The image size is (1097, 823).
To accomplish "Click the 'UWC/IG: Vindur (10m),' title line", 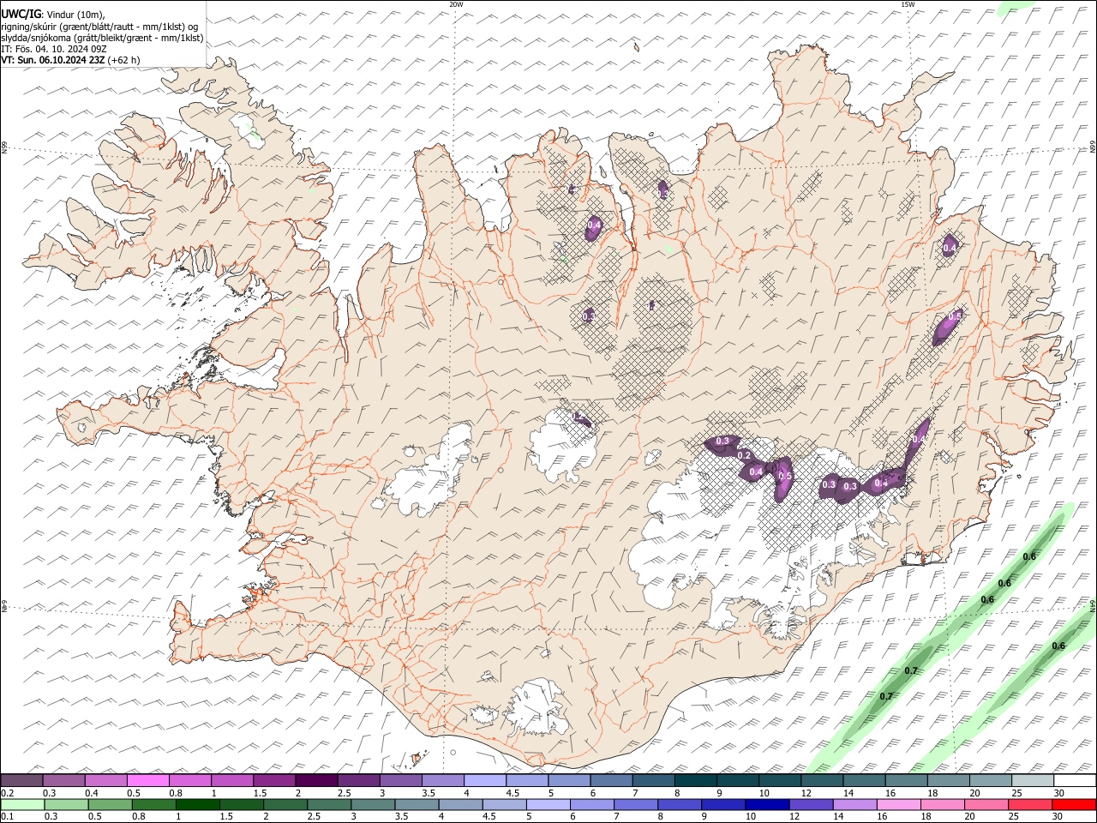I will (x=54, y=13).
